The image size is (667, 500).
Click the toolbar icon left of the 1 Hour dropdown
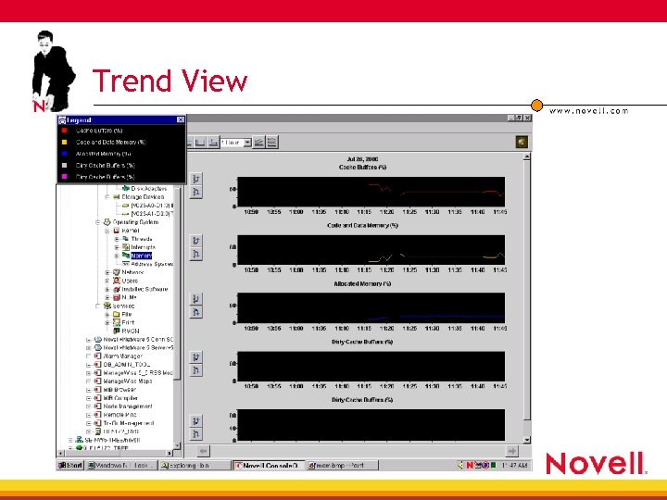pos(213,143)
